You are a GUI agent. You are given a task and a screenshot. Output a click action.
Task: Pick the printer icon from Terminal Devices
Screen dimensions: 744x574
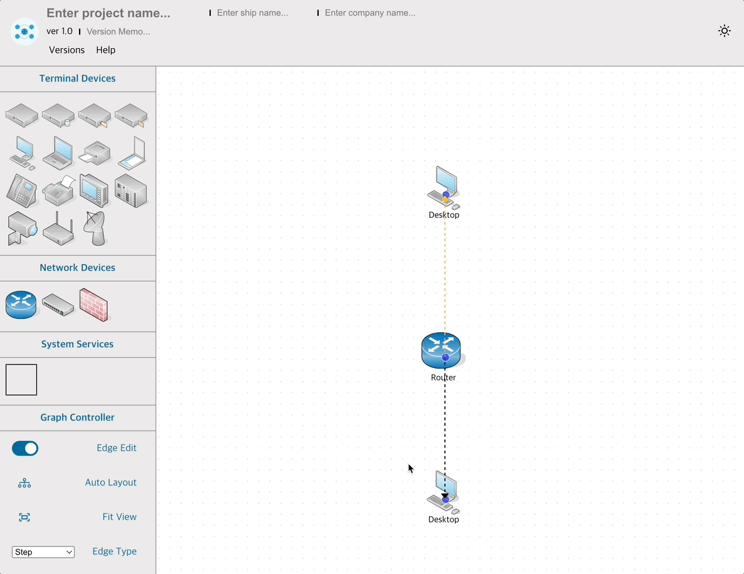click(x=94, y=153)
